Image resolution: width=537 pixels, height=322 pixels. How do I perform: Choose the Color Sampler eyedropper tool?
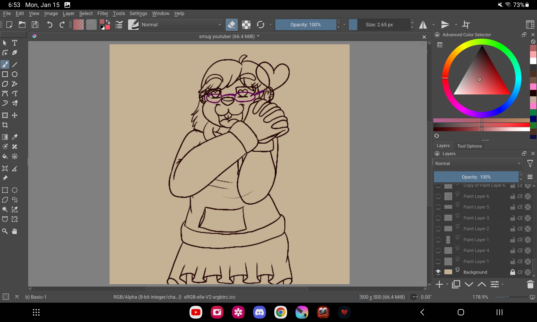pyautogui.click(x=15, y=137)
